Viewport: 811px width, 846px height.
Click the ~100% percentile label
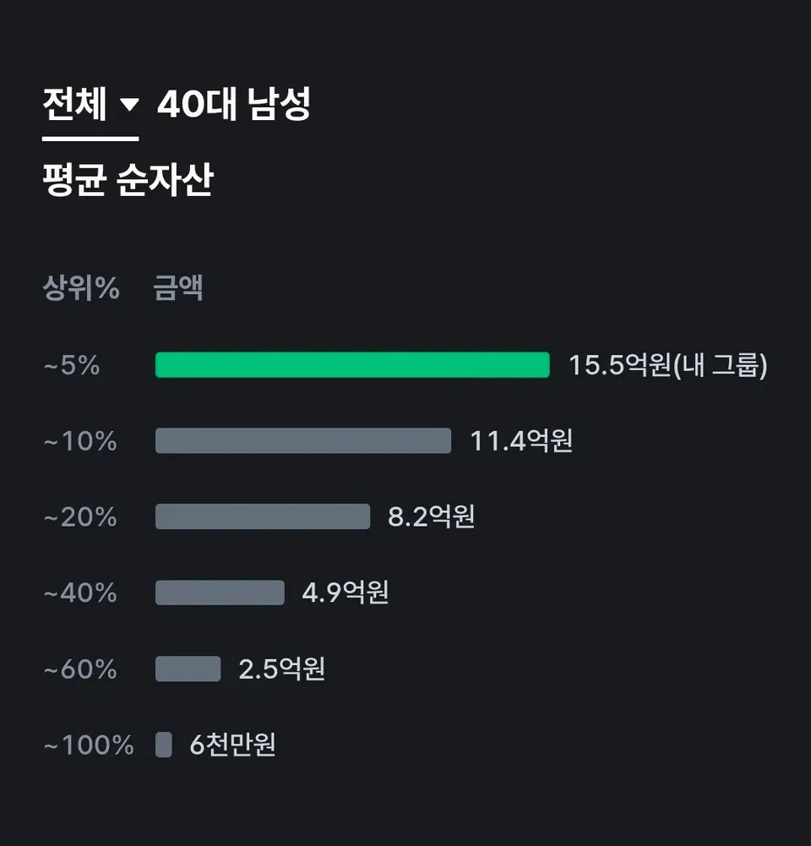point(89,745)
